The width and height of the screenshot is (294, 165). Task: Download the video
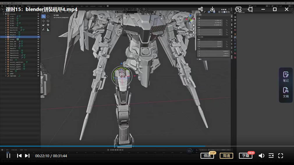(x=212, y=9)
